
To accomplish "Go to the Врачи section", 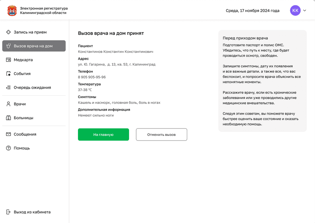I will click(20, 104).
